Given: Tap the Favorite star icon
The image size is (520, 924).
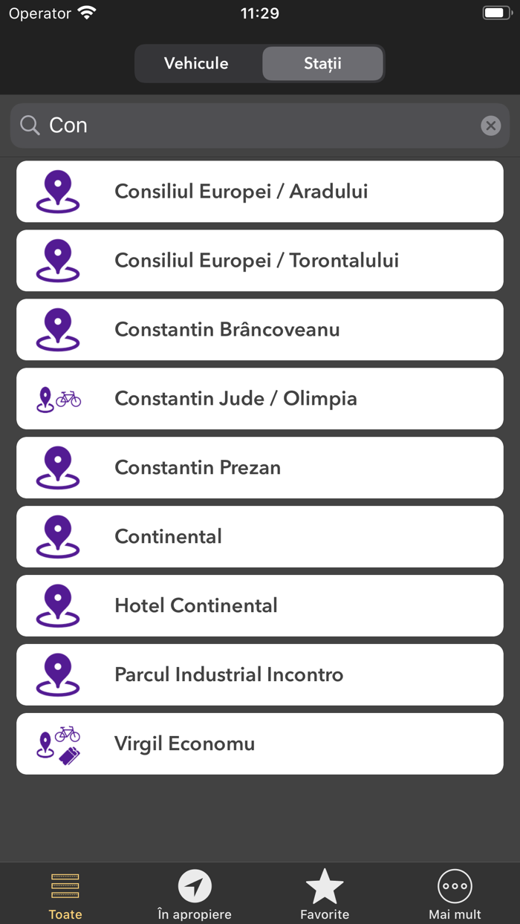Looking at the screenshot, I should pyautogui.click(x=325, y=885).
